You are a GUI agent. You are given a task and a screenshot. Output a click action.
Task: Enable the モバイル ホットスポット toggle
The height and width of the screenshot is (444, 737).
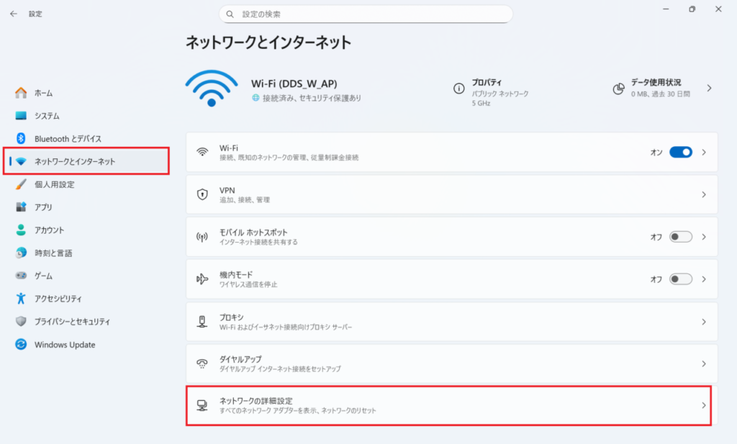pyautogui.click(x=680, y=237)
